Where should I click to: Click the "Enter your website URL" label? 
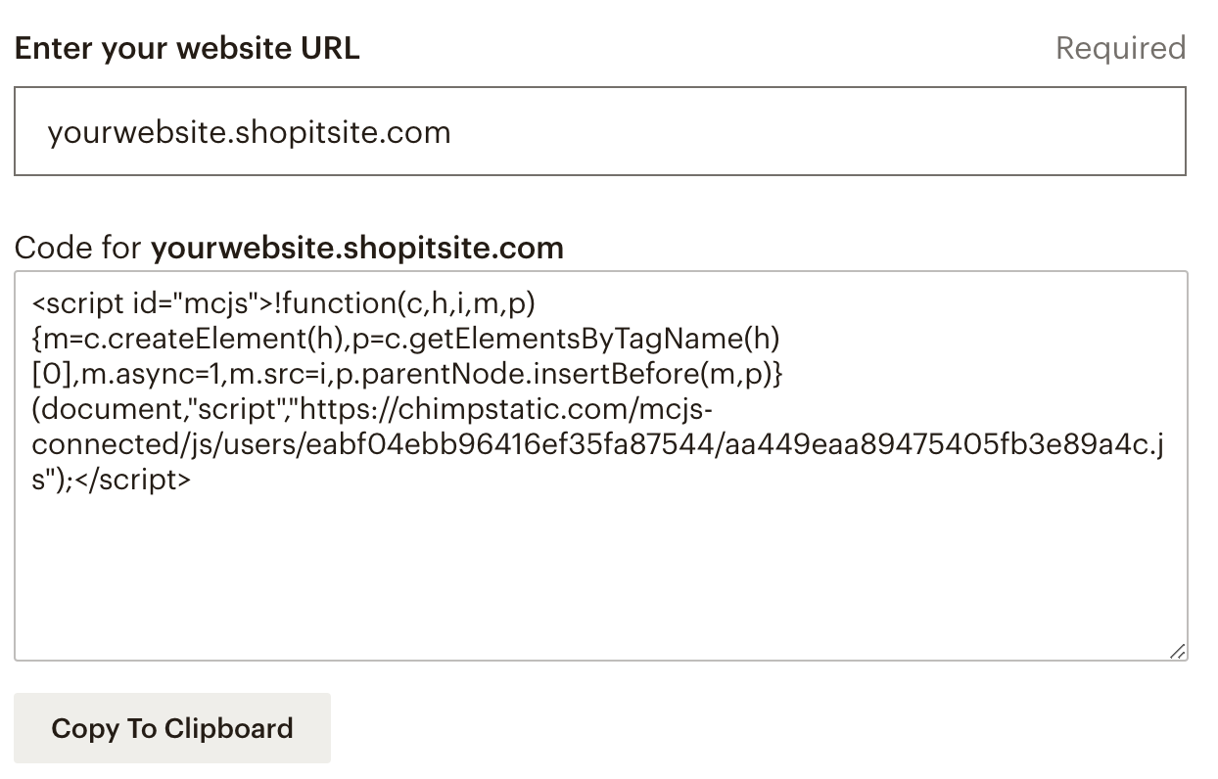click(x=187, y=48)
